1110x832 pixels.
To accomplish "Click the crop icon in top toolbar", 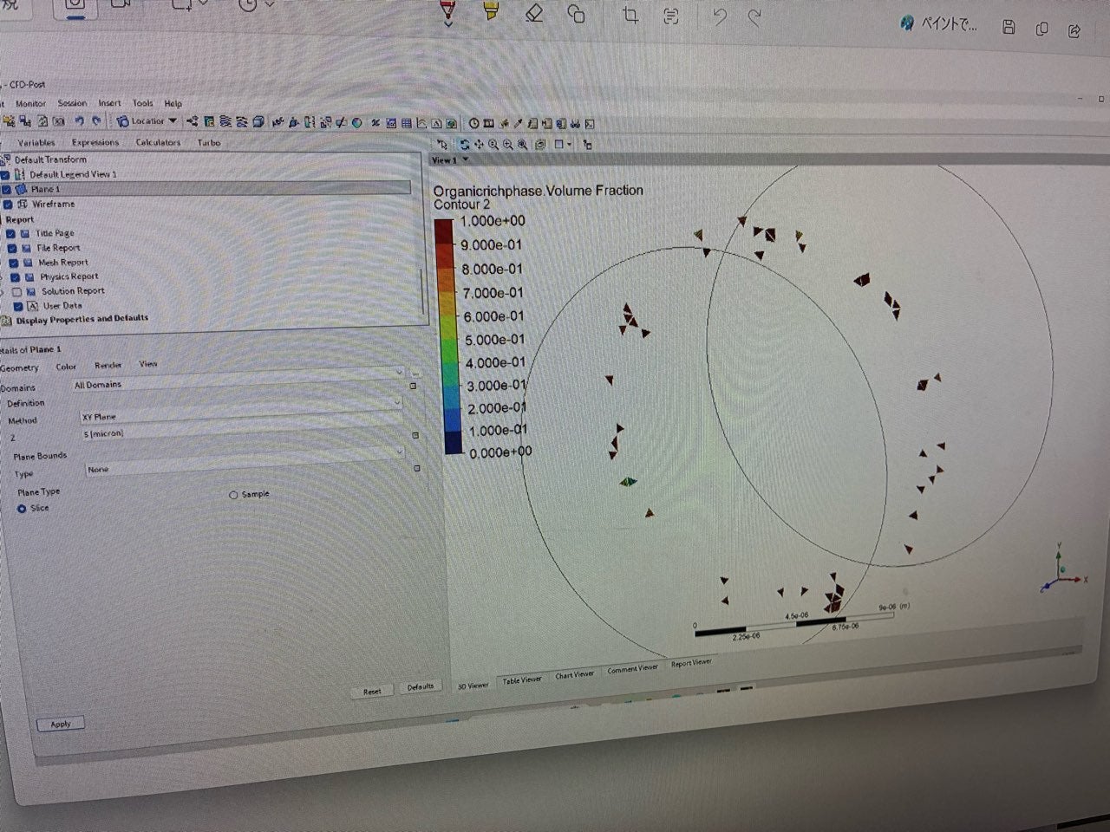I will point(630,16).
